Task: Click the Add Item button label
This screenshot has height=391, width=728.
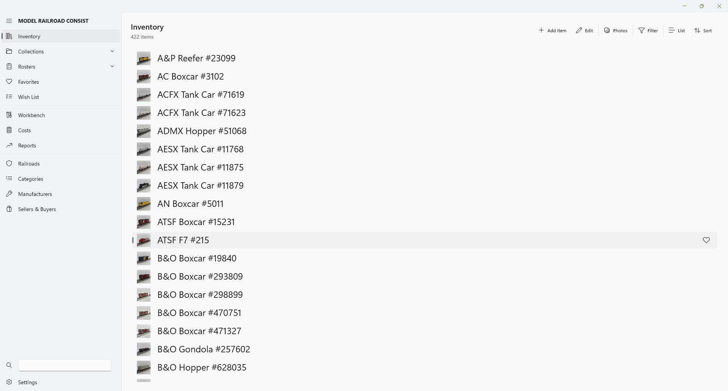Action: pyautogui.click(x=557, y=31)
